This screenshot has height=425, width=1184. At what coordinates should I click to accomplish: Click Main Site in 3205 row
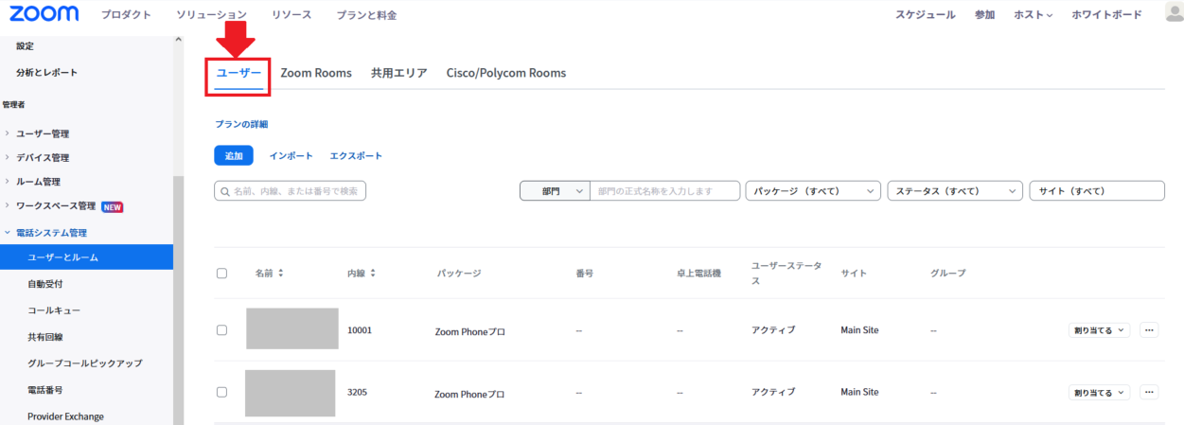point(859,392)
